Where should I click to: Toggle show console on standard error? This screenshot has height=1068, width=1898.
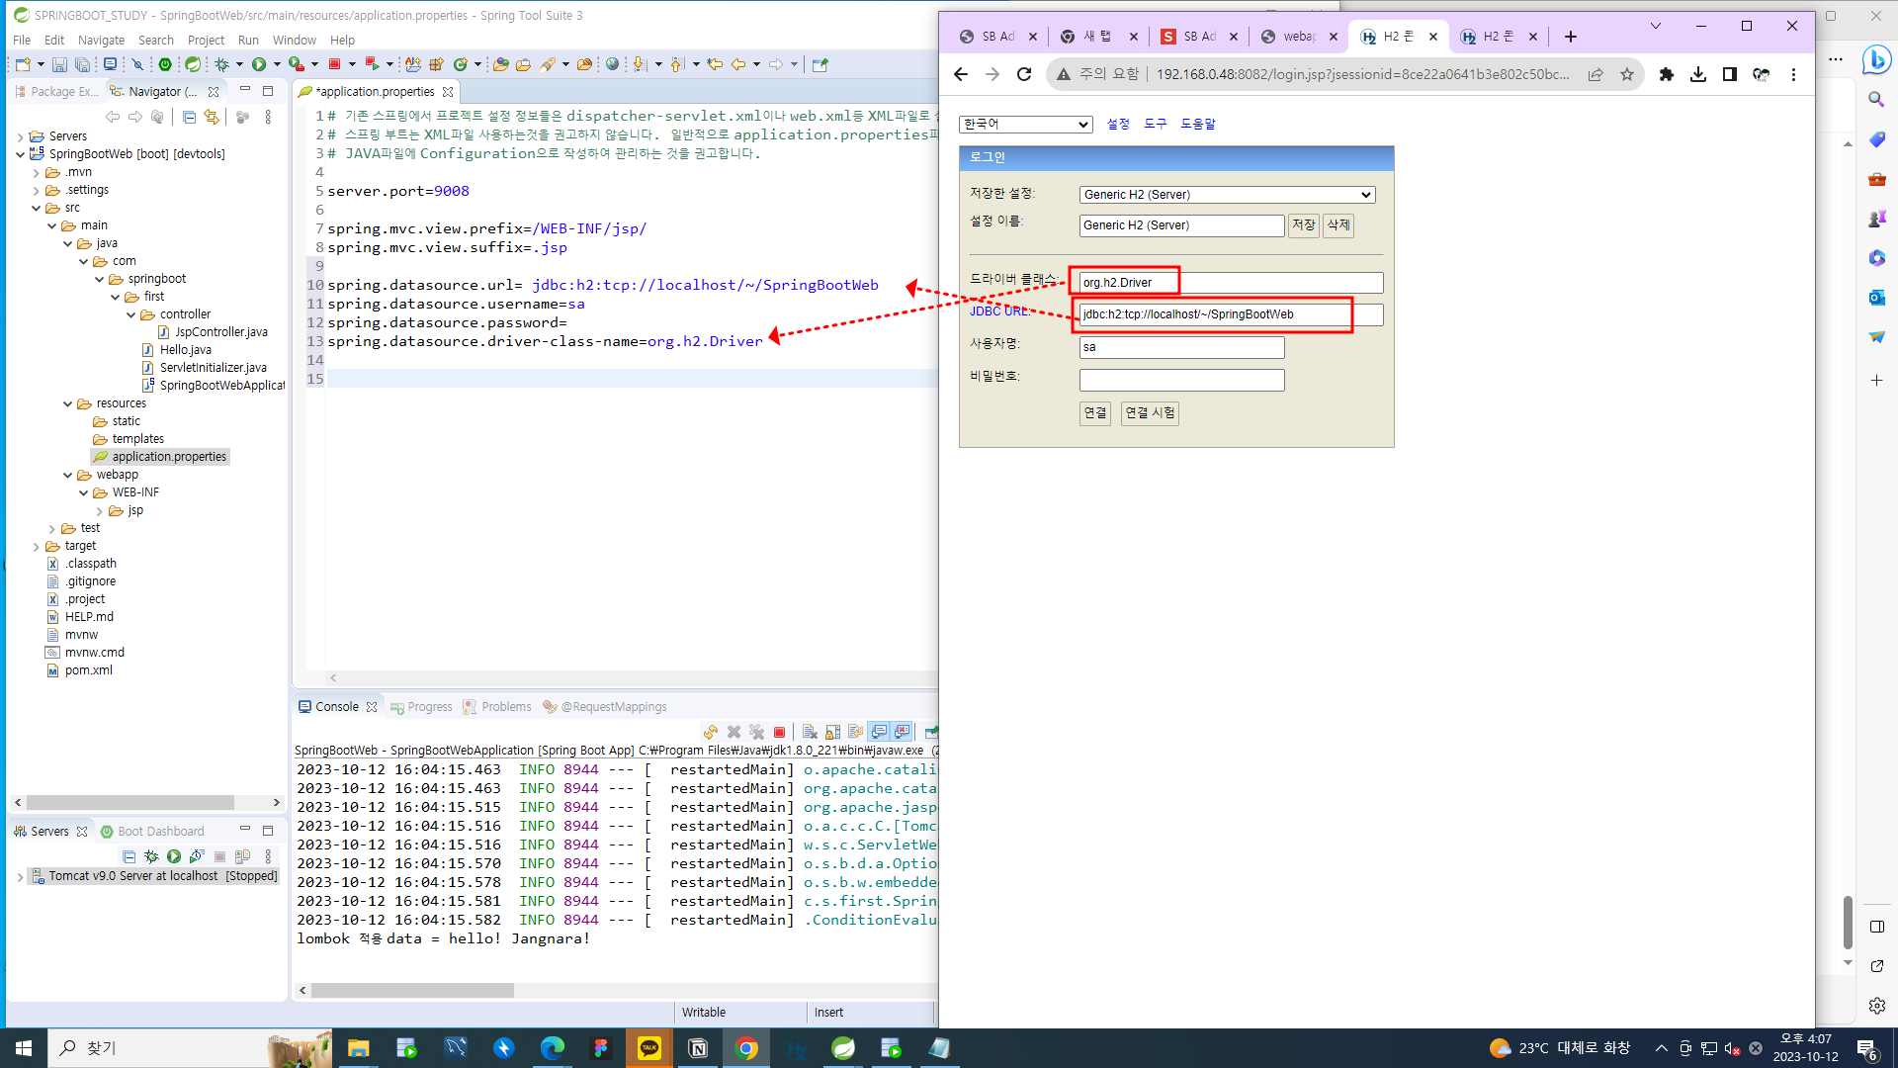[902, 732]
